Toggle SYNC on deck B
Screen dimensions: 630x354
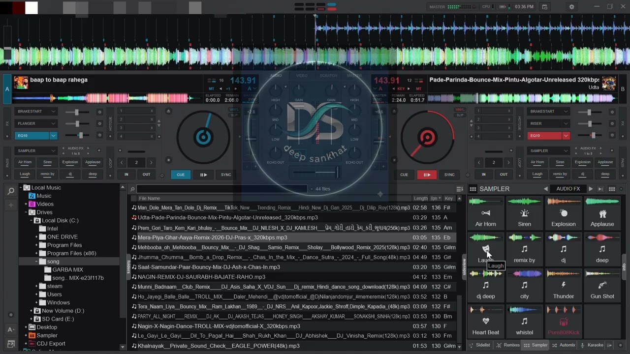tap(449, 175)
